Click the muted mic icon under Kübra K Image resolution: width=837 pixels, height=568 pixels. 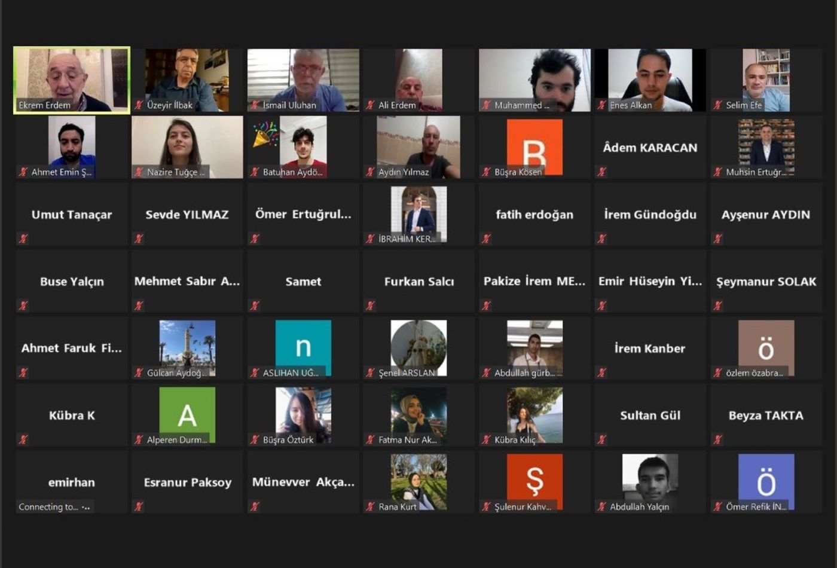point(23,440)
